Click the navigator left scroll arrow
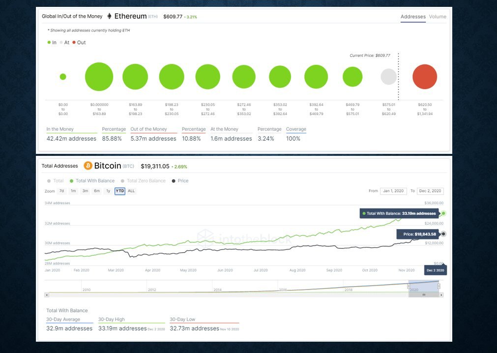The height and width of the screenshot is (353, 497). (x=47, y=295)
